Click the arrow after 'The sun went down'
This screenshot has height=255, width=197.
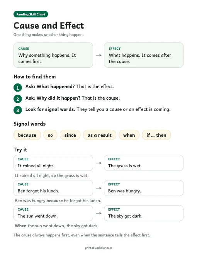coord(98,213)
